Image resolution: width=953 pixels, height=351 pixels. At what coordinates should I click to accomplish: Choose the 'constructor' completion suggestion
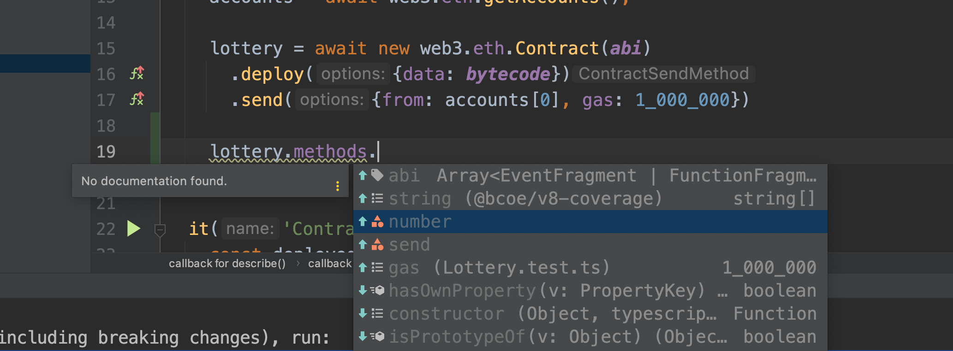590,314
